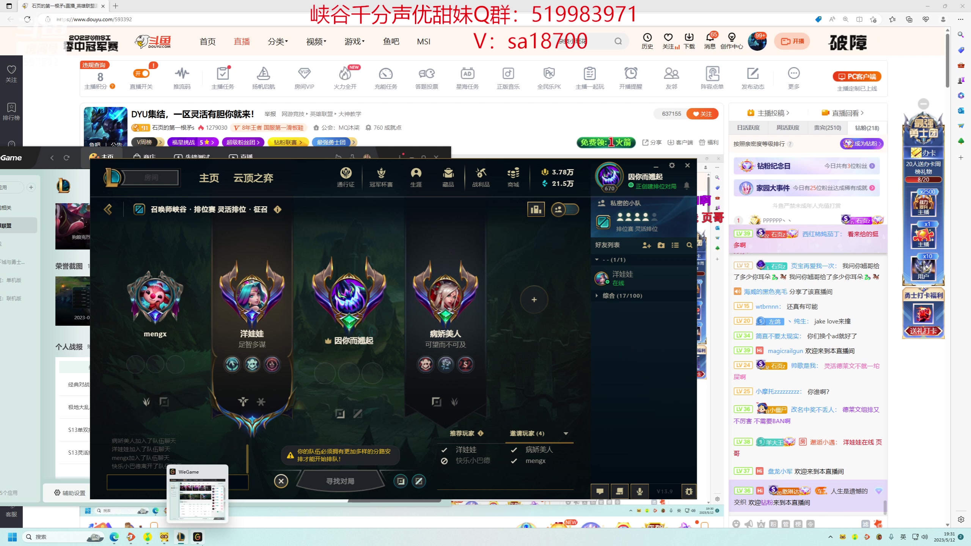Open friend list sorting options icon

click(x=675, y=245)
